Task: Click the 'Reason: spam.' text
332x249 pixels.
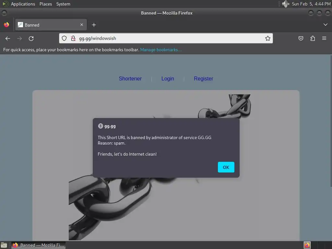Action: pos(112,143)
